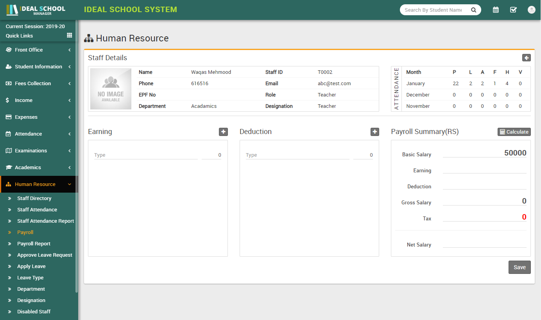Click the Expenses card icon

(9, 117)
